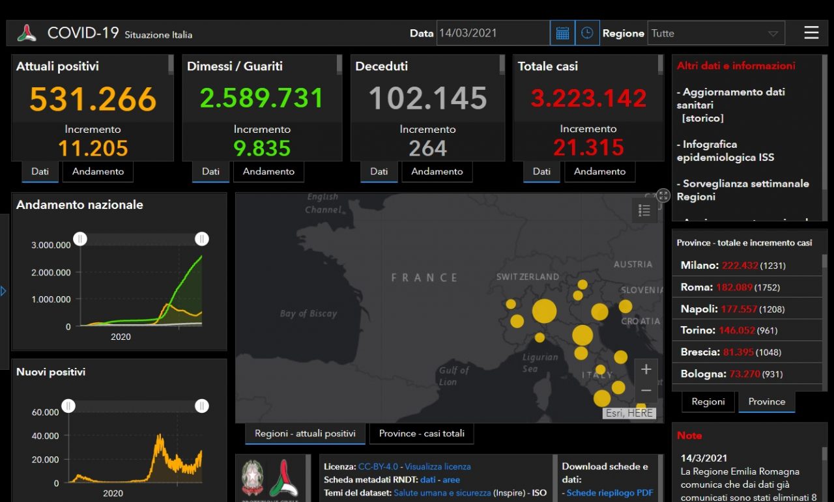Zoom in on the map

[646, 370]
